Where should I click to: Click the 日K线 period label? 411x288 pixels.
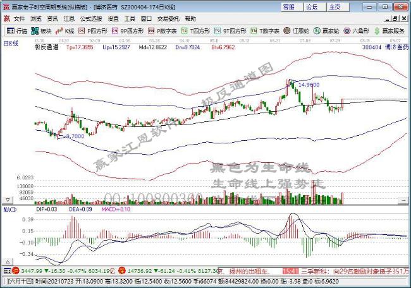click(11, 44)
